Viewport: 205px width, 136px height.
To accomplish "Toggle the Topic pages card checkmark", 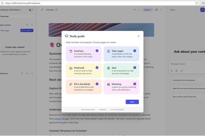I will (x=135, y=51).
